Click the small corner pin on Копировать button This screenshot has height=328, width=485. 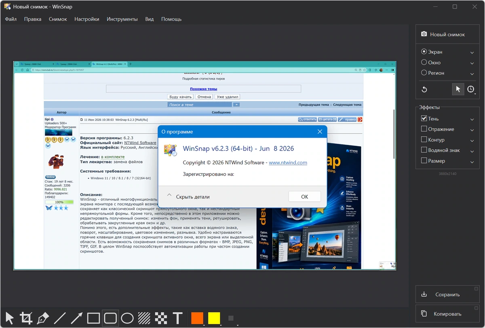pyautogui.click(x=477, y=307)
